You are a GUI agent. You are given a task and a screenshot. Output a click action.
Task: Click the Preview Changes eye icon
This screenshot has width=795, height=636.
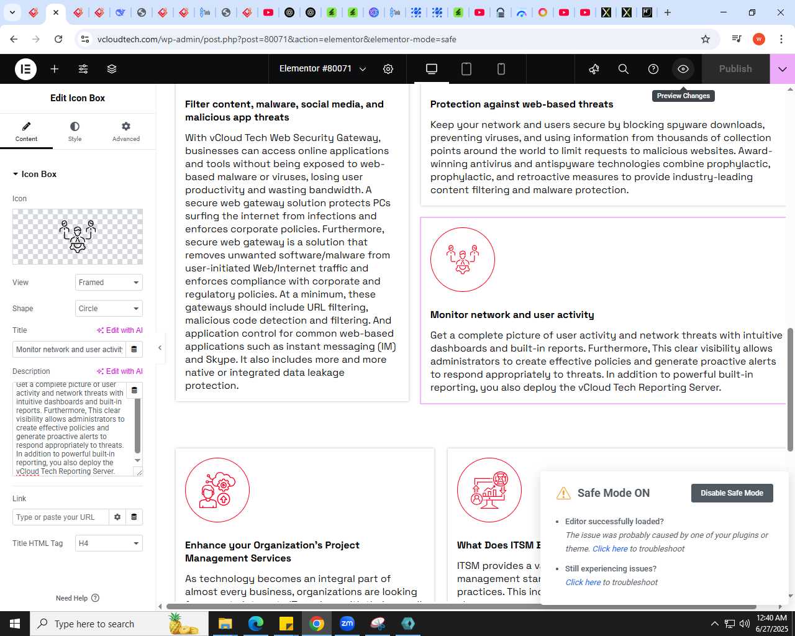(683, 69)
